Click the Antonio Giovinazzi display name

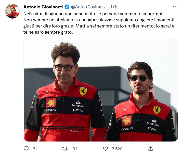click(x=43, y=7)
